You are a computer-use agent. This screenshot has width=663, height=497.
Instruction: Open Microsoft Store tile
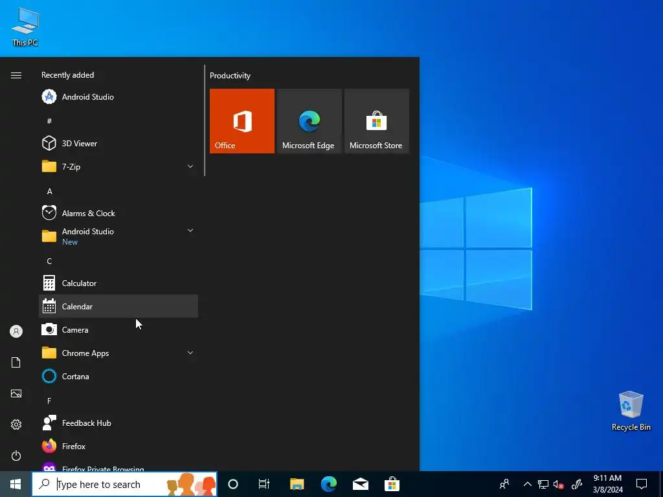[x=377, y=121]
